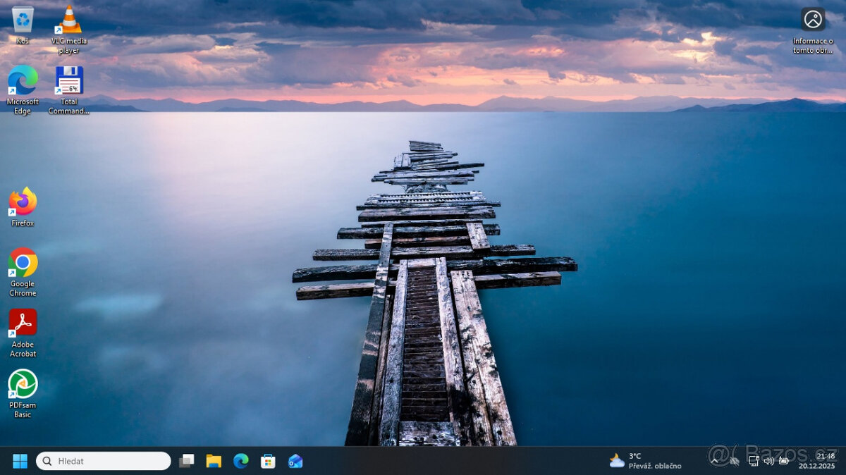Expand hidden system tray icons
This screenshot has width=846, height=475.
[x=715, y=460]
